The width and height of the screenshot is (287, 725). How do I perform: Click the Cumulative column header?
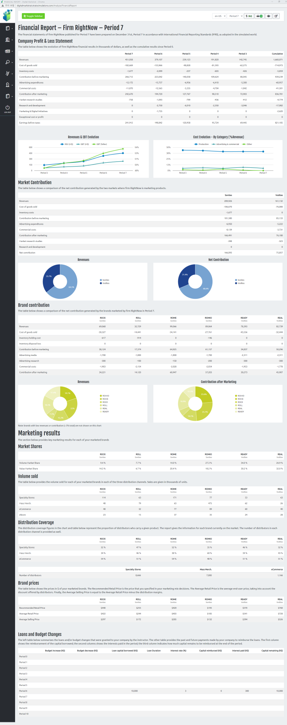277,54
